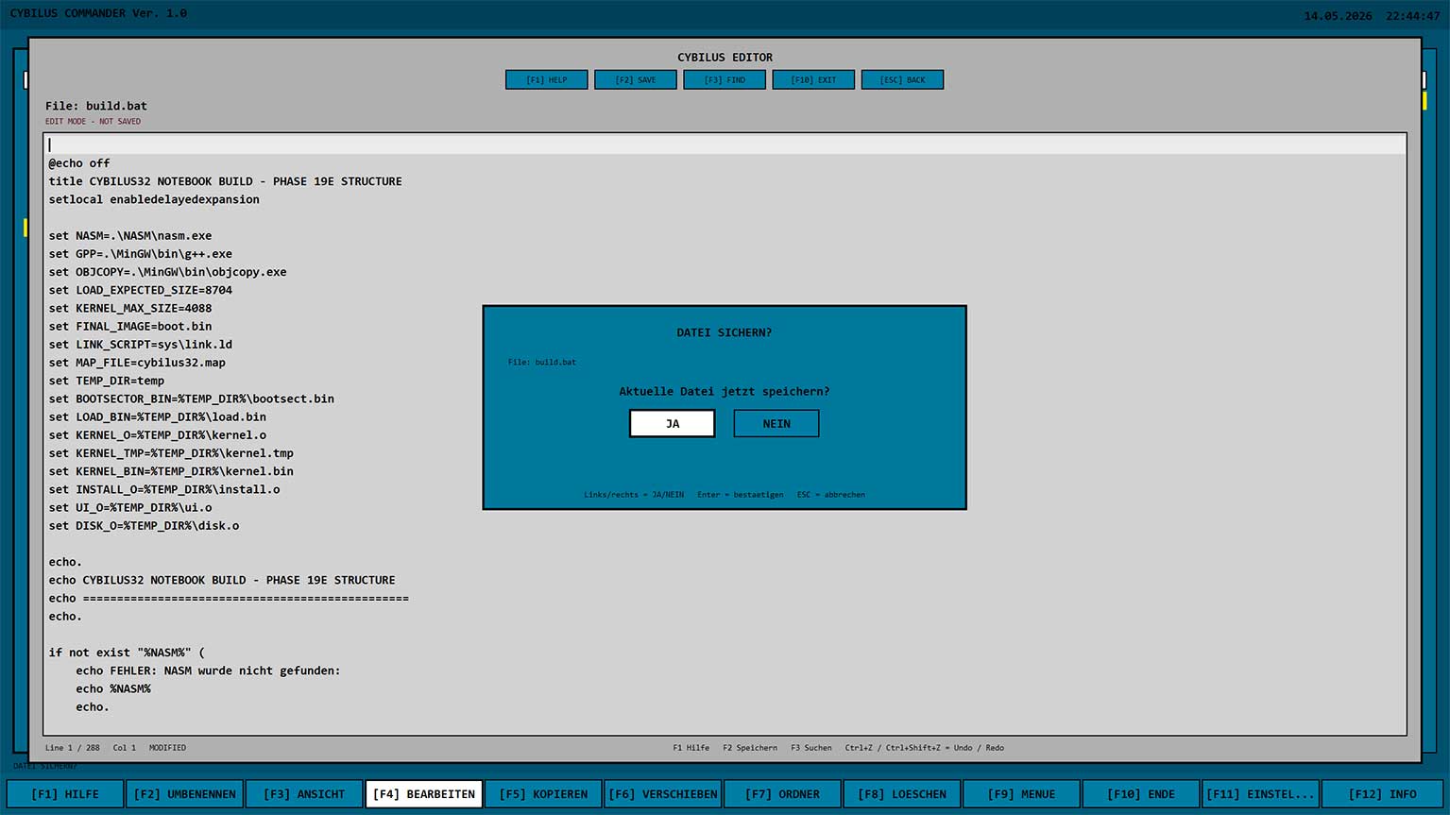1450x815 pixels.
Task: Click 'Line 1 / 288' status entry
Action: coord(73,748)
